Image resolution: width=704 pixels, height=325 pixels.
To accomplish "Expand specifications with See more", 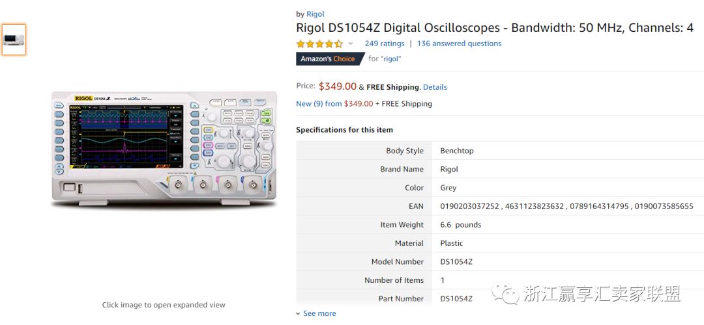I will [316, 313].
